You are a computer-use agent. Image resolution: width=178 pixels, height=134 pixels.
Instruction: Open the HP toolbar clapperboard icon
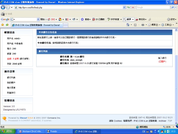point(2,14)
